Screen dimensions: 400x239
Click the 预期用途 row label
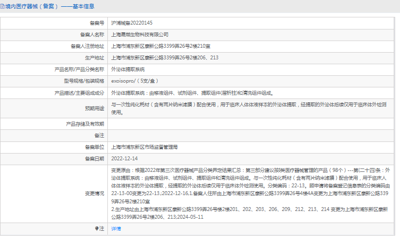coord(95,108)
